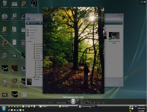Launch Steam from the desktop icon
Screen dimensions: 147x112
5,69
